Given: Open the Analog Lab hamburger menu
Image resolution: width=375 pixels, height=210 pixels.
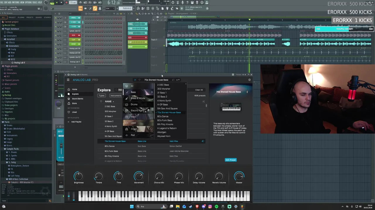Looking at the screenshot, I should (x=68, y=80).
